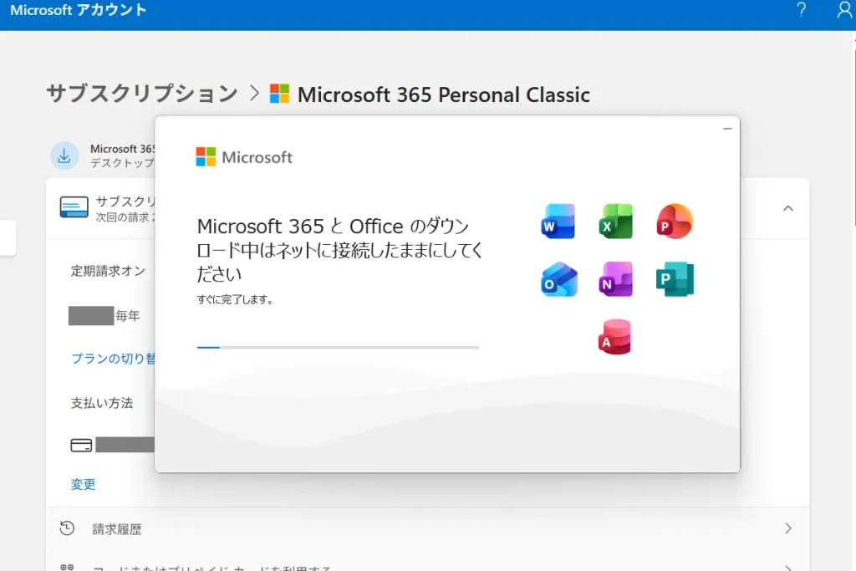
Task: Click the payment credit card icon
Action: (x=81, y=446)
